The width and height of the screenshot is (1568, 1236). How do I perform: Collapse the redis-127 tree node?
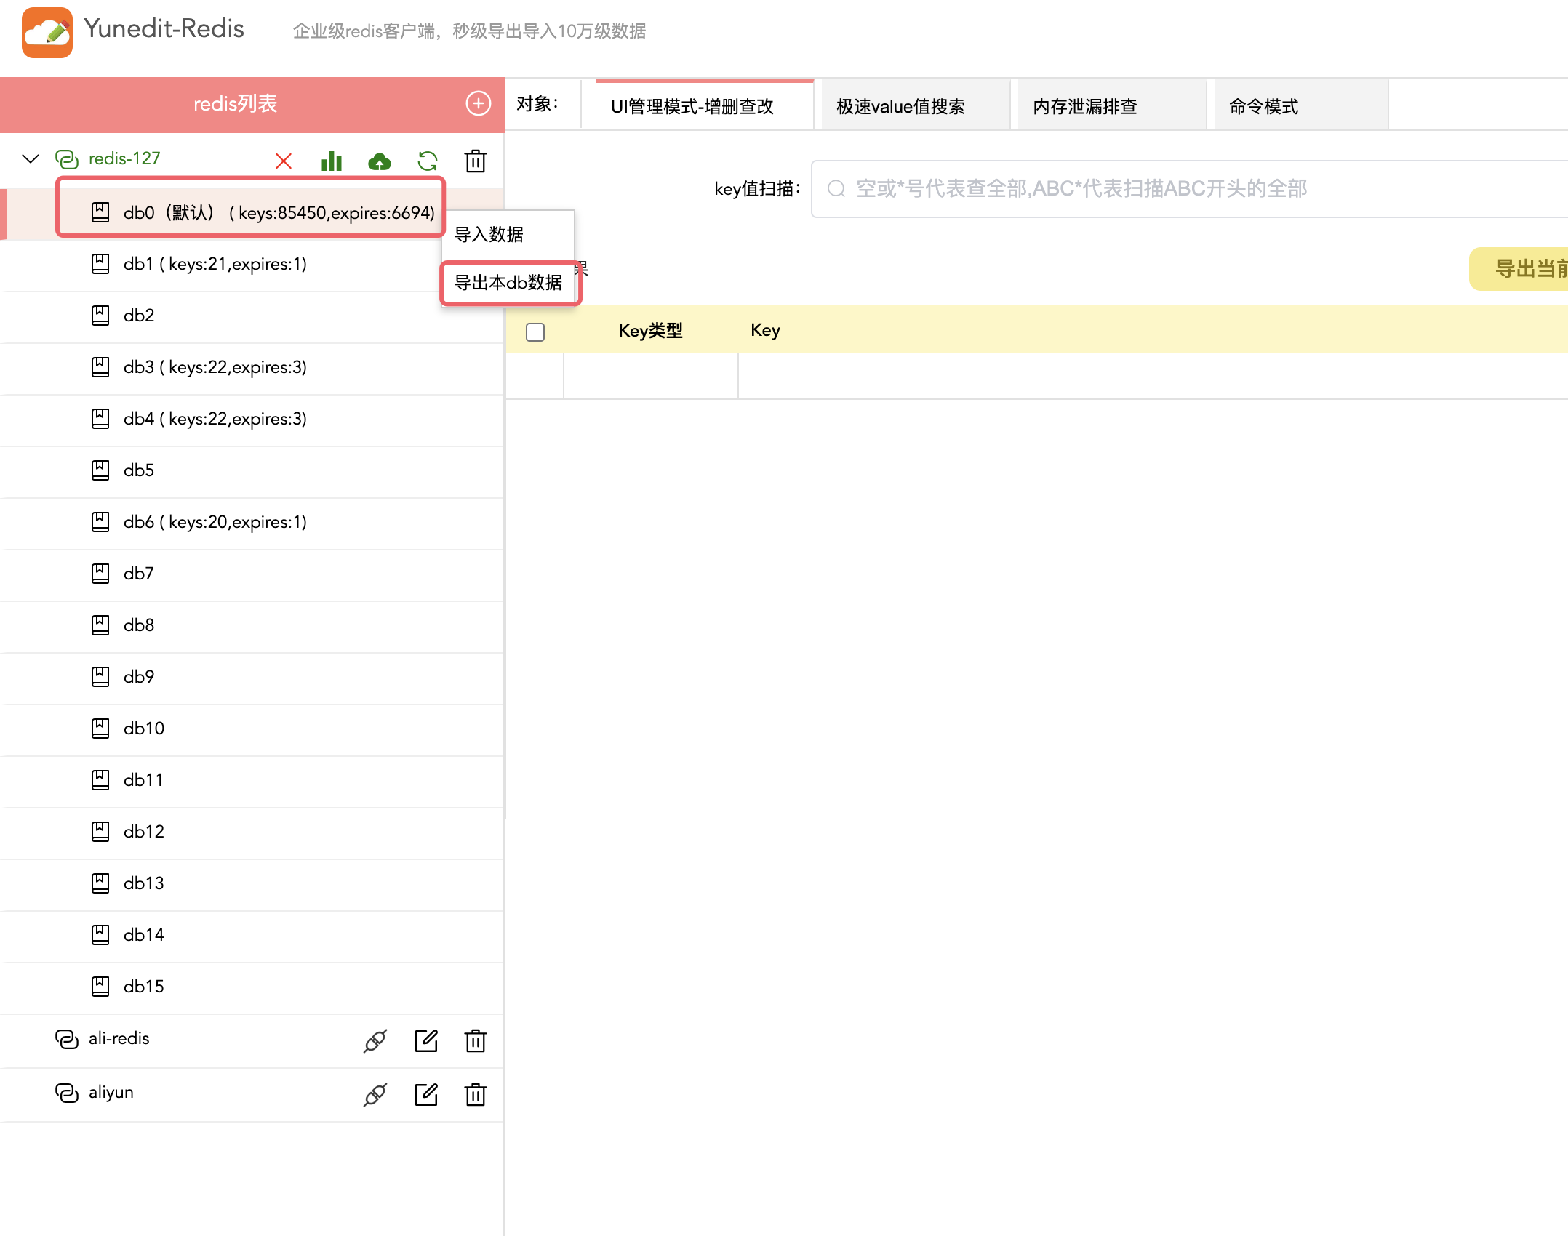point(31,158)
